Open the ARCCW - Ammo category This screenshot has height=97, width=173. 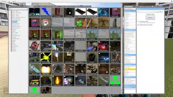[15, 11]
